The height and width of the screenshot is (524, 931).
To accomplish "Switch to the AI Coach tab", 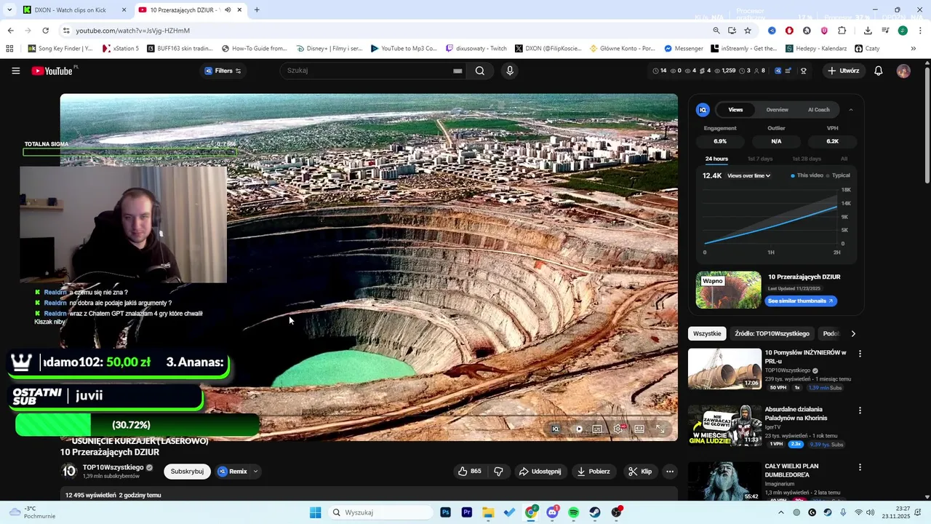I will tap(818, 110).
